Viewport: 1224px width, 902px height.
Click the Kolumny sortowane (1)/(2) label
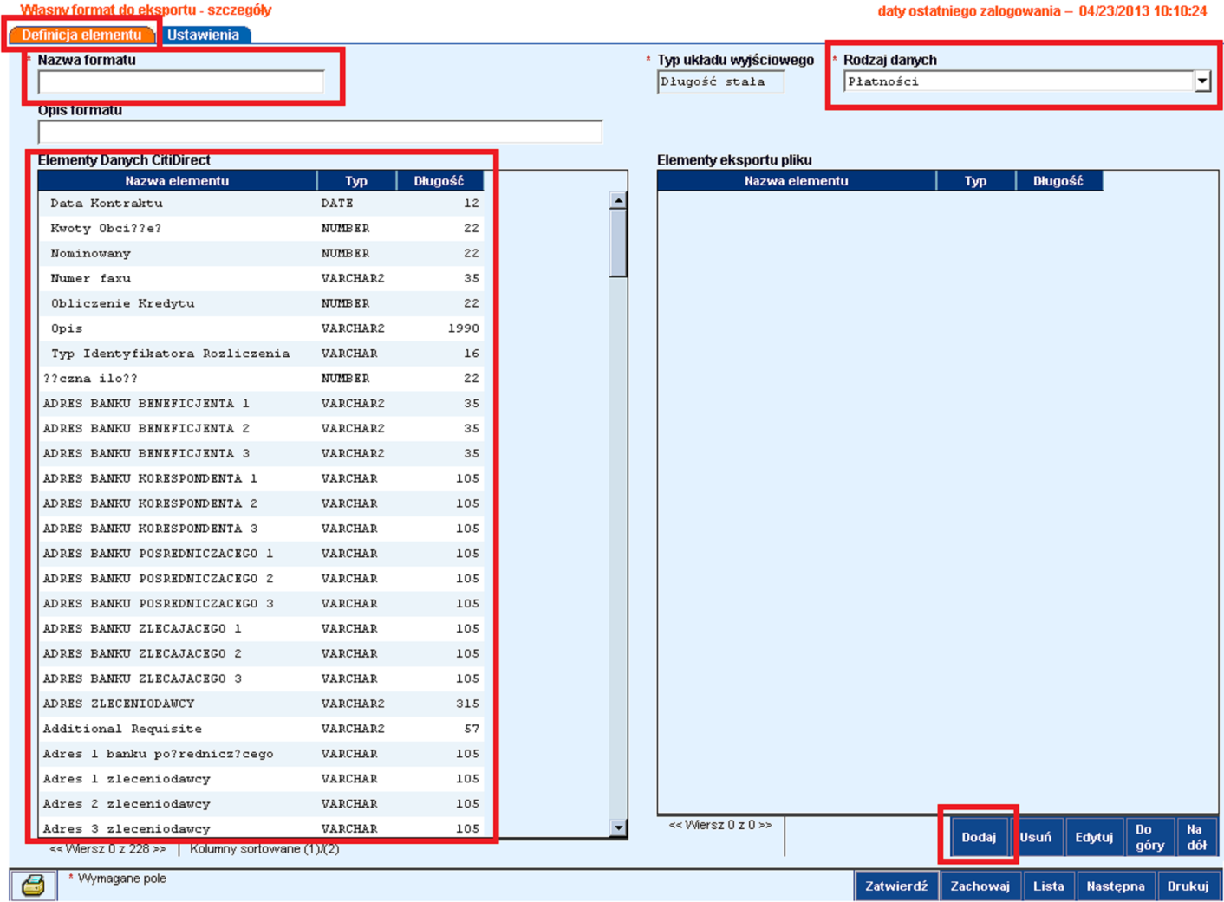pos(264,849)
